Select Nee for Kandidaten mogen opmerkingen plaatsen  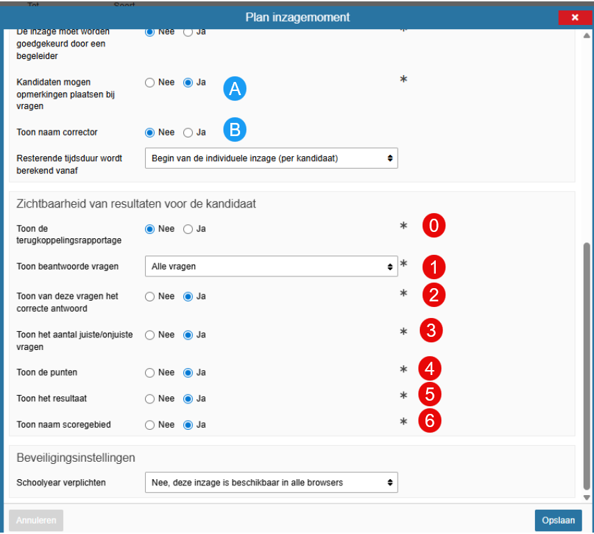coord(150,83)
